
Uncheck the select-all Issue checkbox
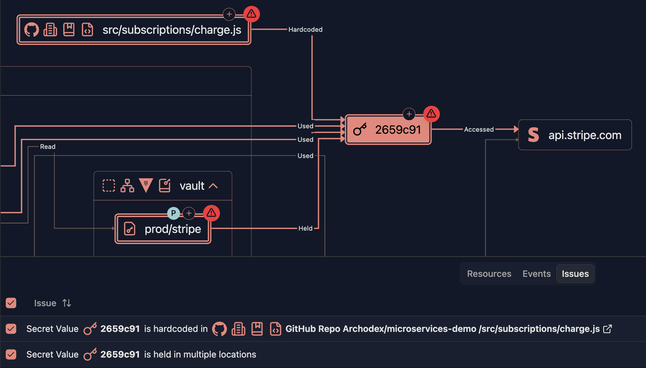(11, 303)
